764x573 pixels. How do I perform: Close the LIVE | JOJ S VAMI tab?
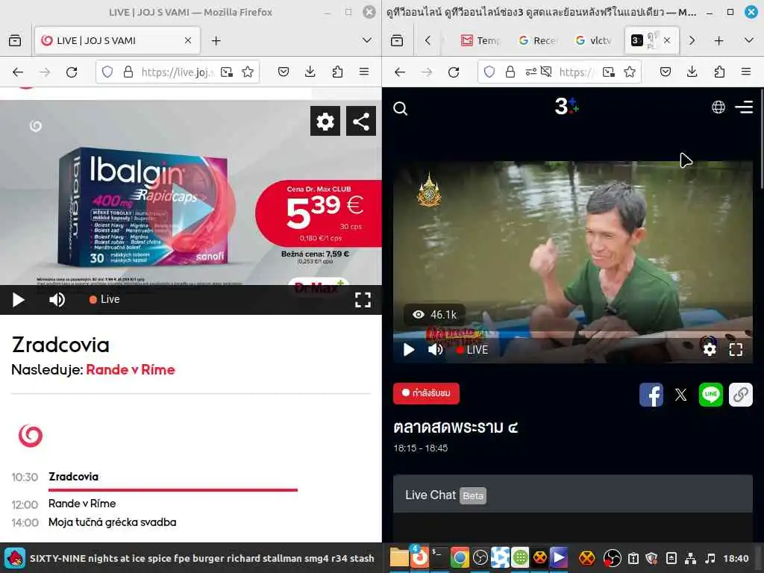pyautogui.click(x=188, y=41)
